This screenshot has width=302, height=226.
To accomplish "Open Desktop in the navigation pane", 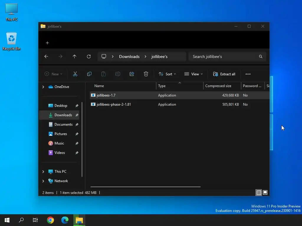I will click(61, 106).
